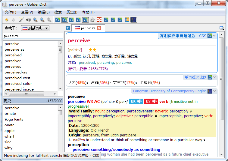Screen dimensions: 228x161
Task: Click the dictionary icon beside 单词释义比例
Action: [210, 77]
